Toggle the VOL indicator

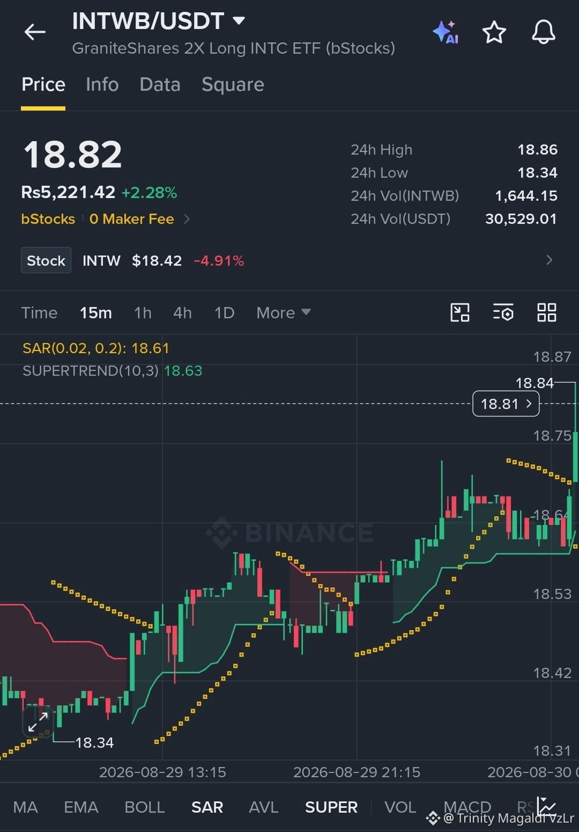coord(400,807)
